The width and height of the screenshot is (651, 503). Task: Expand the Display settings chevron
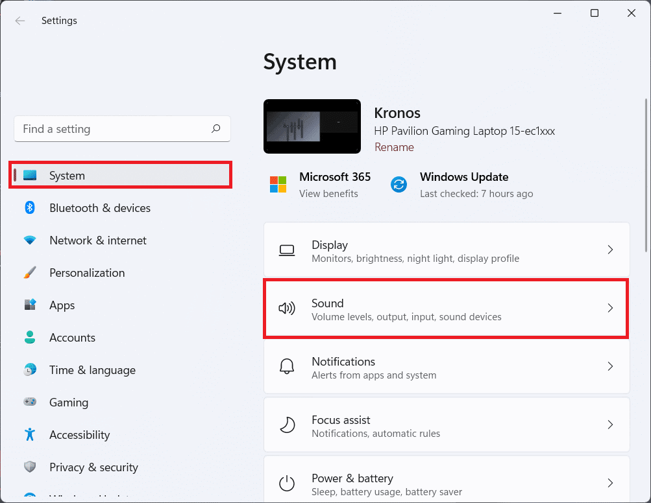(x=609, y=250)
